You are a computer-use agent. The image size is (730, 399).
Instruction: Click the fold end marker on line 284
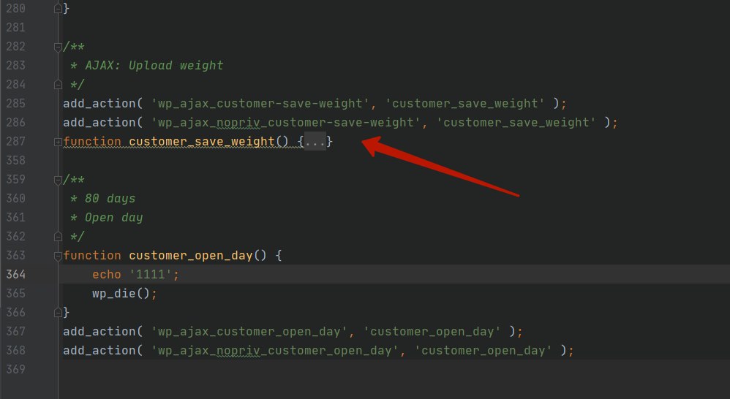(x=58, y=85)
